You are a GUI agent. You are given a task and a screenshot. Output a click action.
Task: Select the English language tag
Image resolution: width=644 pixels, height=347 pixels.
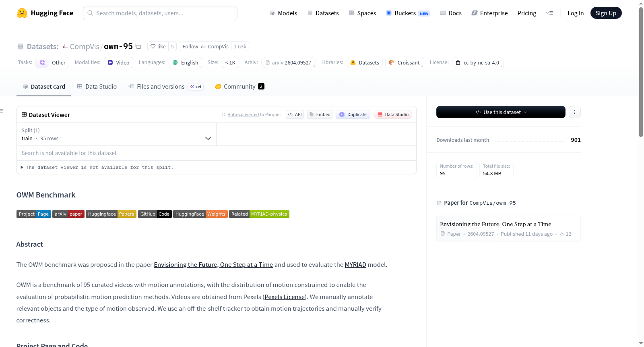coord(185,62)
